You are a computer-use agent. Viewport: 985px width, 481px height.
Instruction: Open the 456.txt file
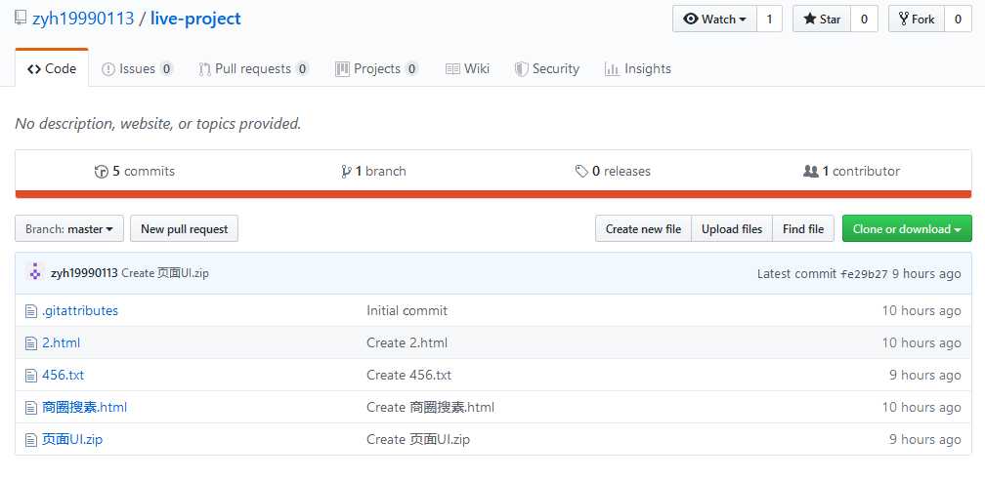(x=63, y=375)
